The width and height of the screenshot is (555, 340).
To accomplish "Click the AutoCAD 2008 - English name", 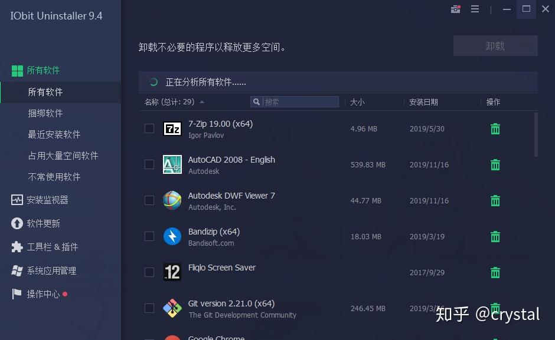I will tap(231, 160).
